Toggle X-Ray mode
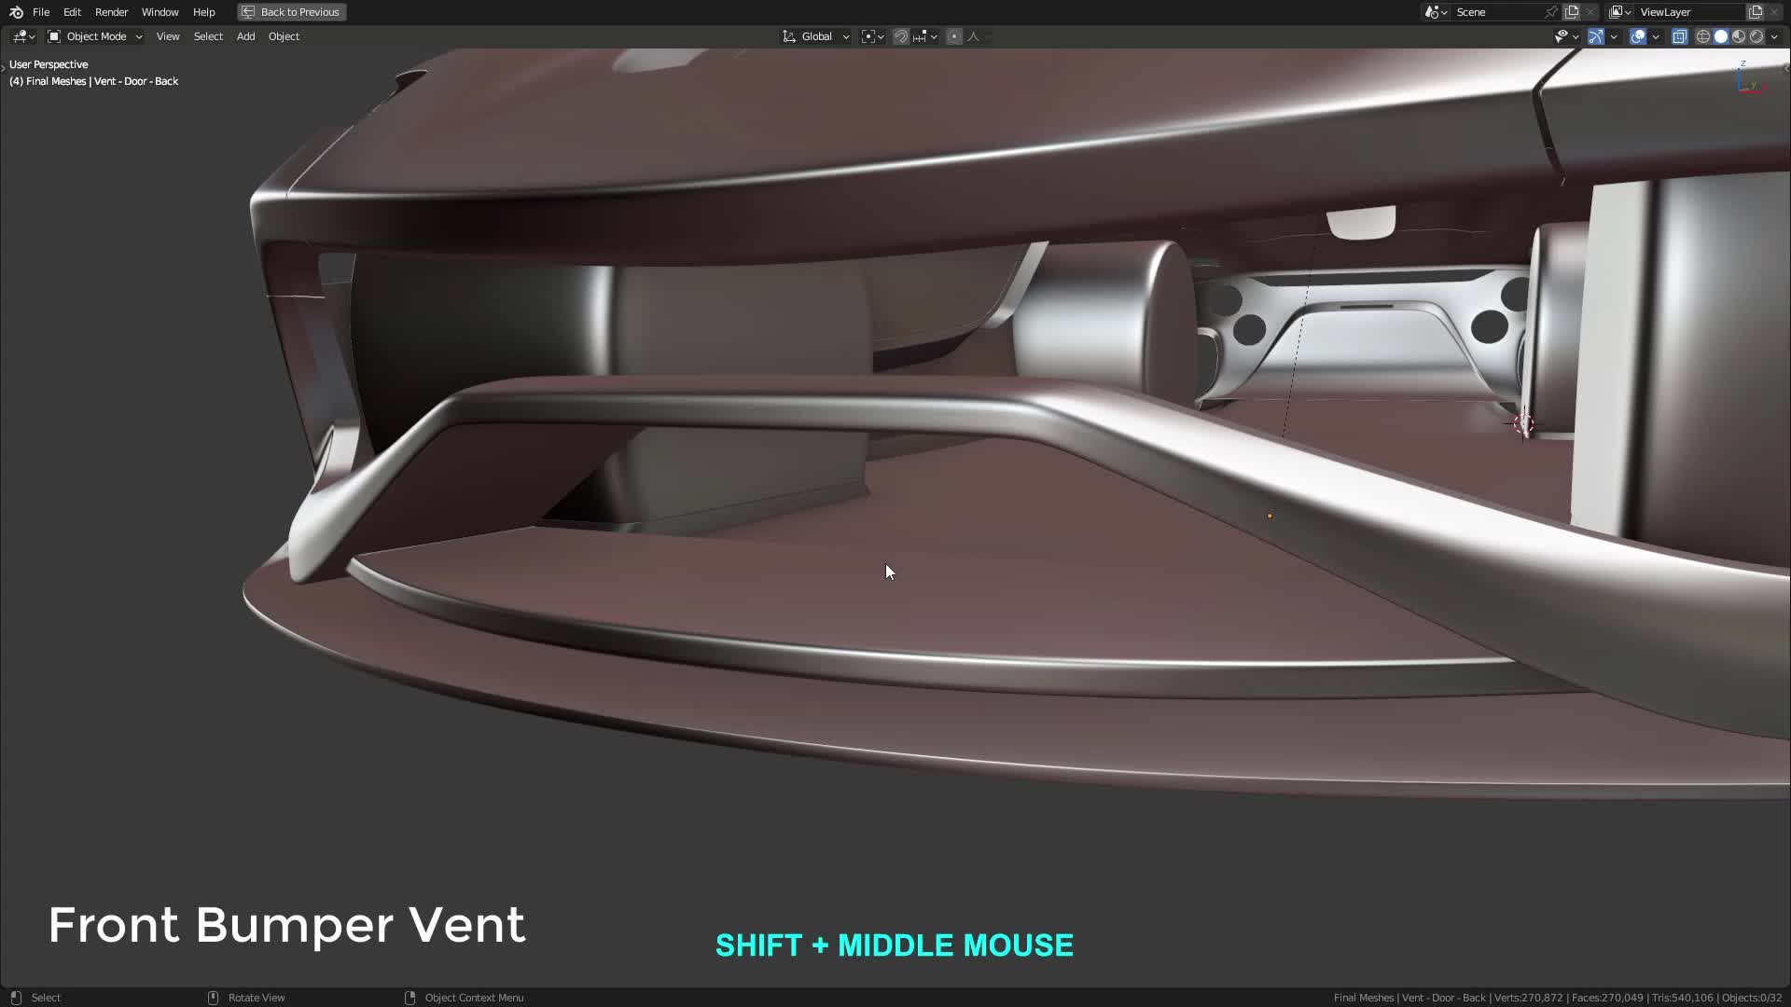The height and width of the screenshot is (1007, 1791). pyautogui.click(x=1679, y=36)
